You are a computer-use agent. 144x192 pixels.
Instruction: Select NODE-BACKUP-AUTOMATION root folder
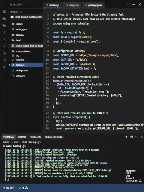[26, 17]
